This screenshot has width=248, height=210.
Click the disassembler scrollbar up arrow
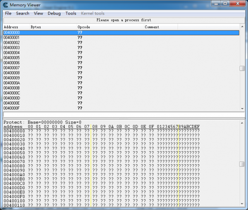click(242, 26)
